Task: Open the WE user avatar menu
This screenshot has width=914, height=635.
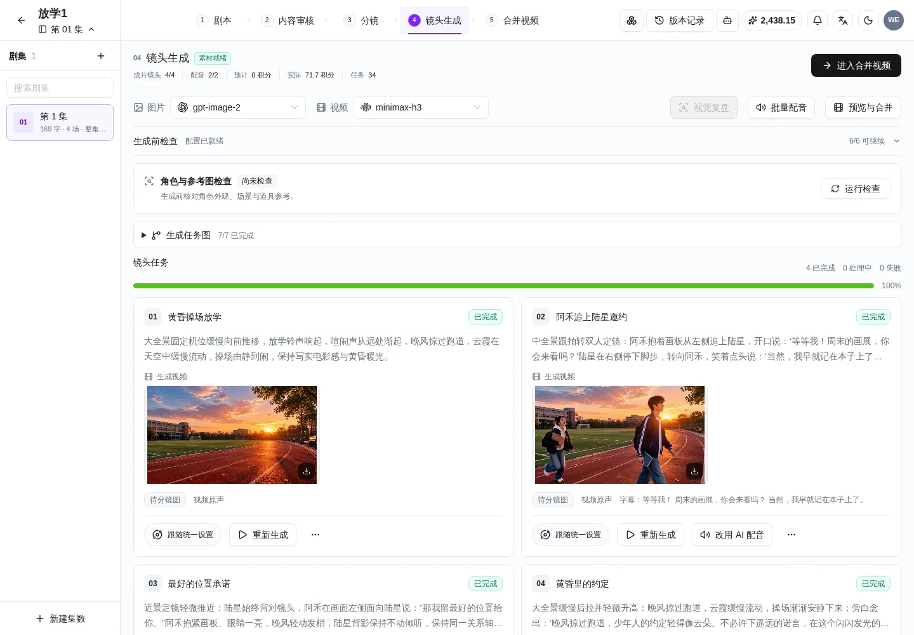Action: pyautogui.click(x=894, y=20)
